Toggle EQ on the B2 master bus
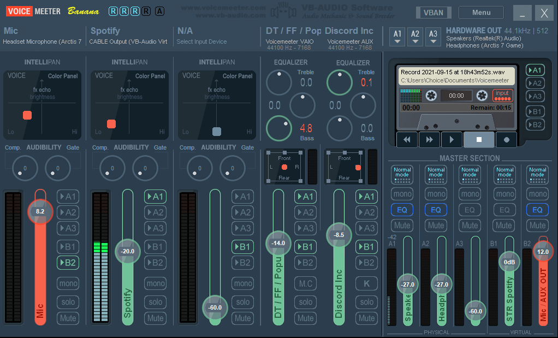This screenshot has width=558, height=338. point(537,210)
